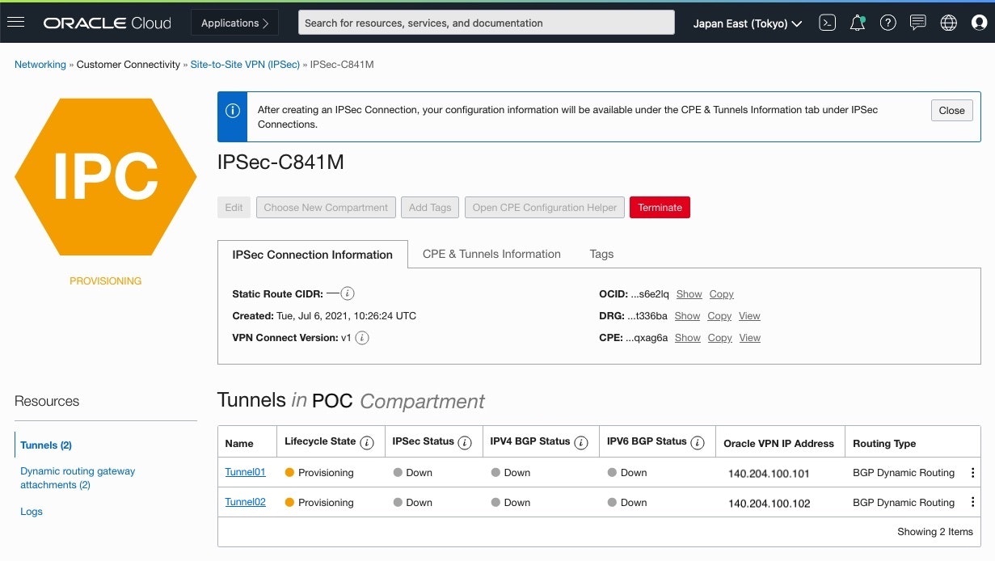The width and height of the screenshot is (995, 561).
Task: Expand the Applications menu
Action: [234, 23]
